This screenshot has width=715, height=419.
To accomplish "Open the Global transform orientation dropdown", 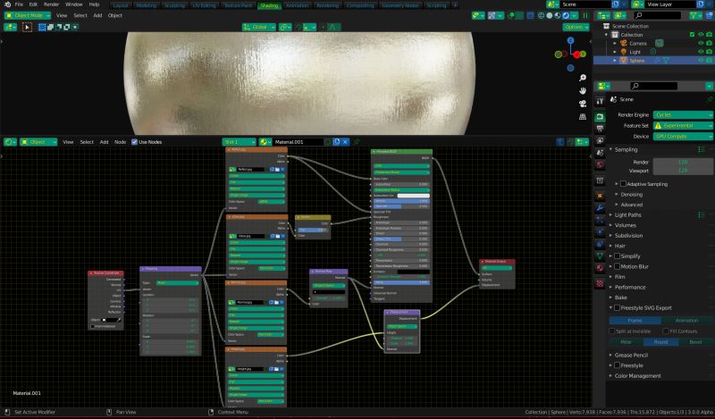I will point(259,28).
